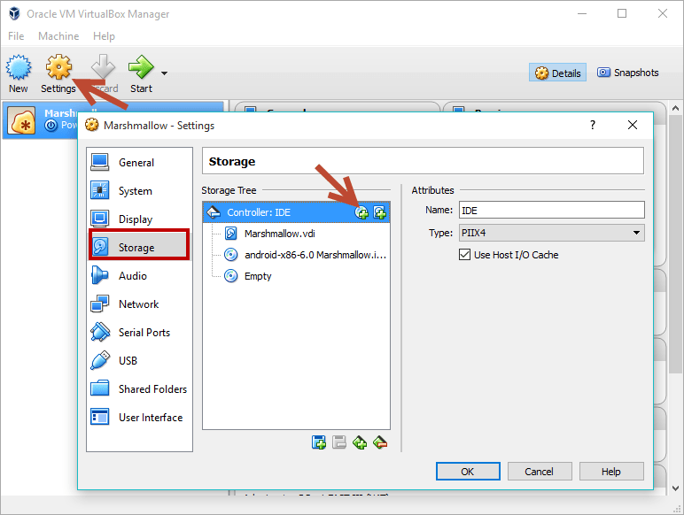Click the add optical drive icon on the IDE controller
This screenshot has width=684, height=515.
pyautogui.click(x=361, y=212)
